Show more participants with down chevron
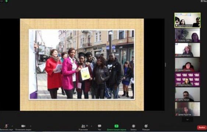 click(188, 120)
